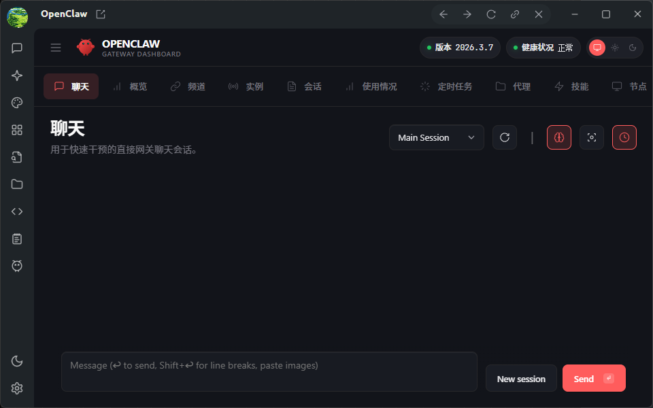The height and width of the screenshot is (408, 653).
Task: Focus the Message input field
Action: [269, 371]
